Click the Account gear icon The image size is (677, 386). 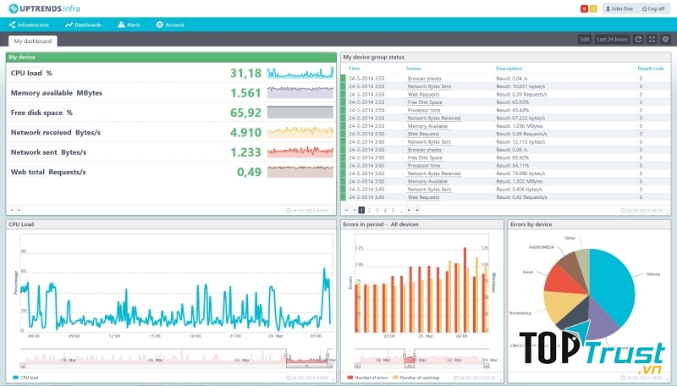160,25
